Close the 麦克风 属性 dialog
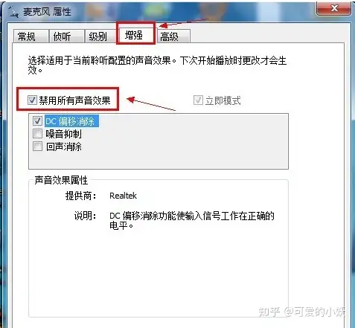Viewport: 355px width, 328px height. pyautogui.click(x=334, y=8)
